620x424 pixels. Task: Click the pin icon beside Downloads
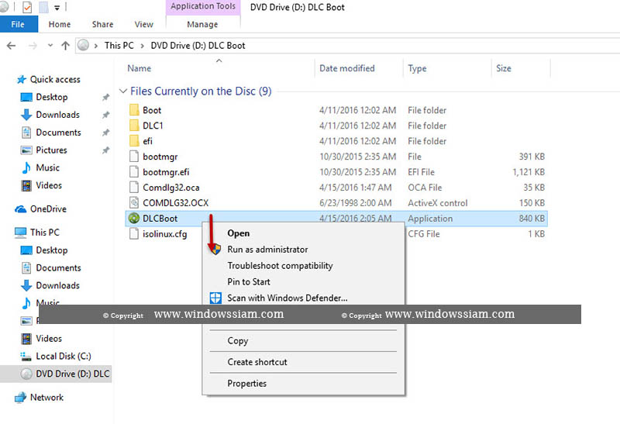105,115
